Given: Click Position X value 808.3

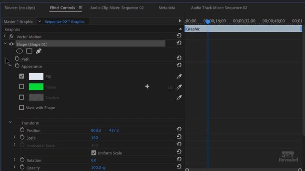Looking at the screenshot, I should [96, 130].
